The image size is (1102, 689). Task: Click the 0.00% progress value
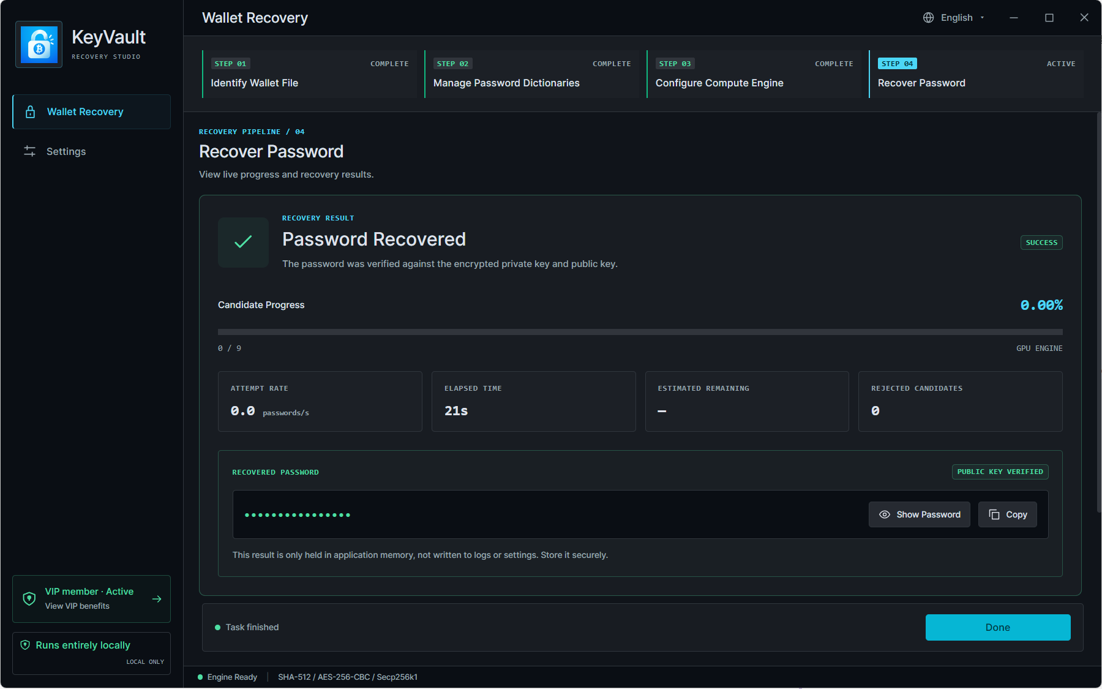coord(1041,305)
